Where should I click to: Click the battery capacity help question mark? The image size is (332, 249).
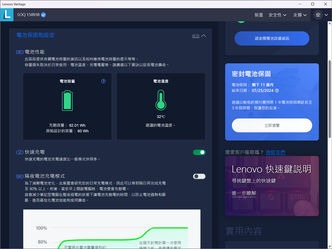pos(103,81)
